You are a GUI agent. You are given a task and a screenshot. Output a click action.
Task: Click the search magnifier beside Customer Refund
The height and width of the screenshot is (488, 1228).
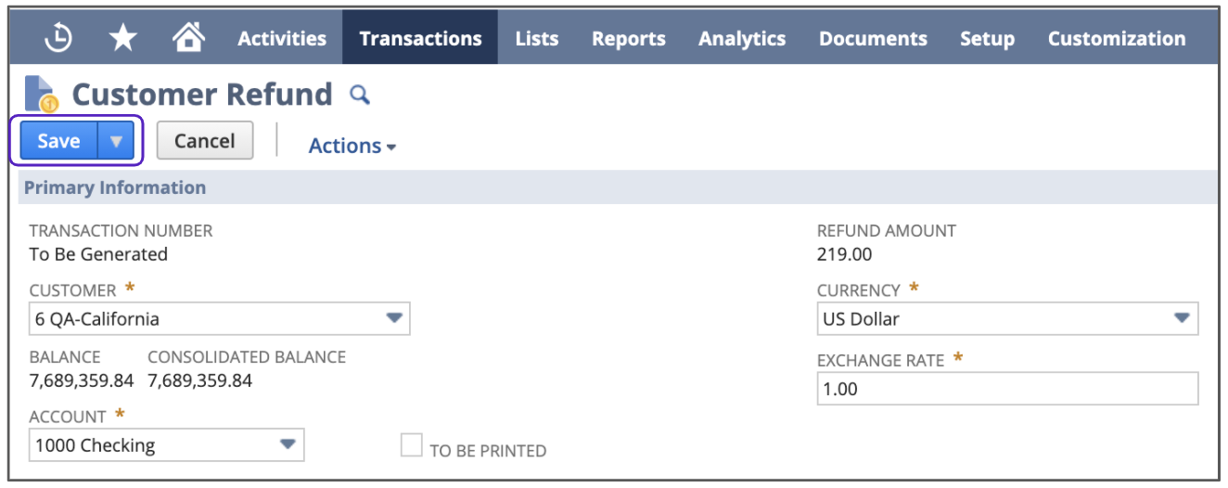[x=359, y=95]
